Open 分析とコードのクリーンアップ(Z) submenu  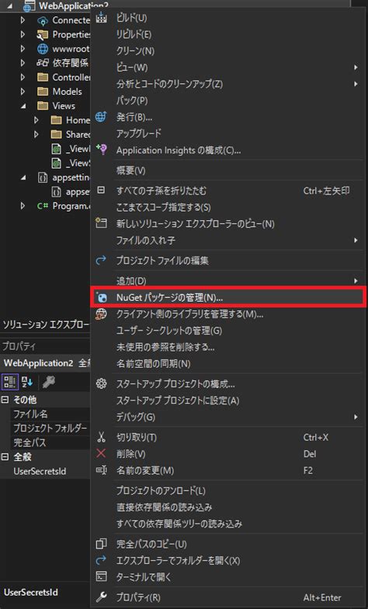228,83
